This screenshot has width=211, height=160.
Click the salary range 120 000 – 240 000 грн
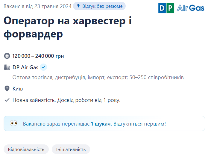38,56
